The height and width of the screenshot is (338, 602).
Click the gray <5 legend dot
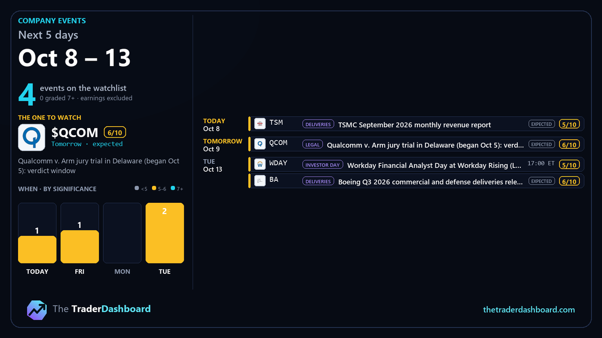tap(136, 189)
